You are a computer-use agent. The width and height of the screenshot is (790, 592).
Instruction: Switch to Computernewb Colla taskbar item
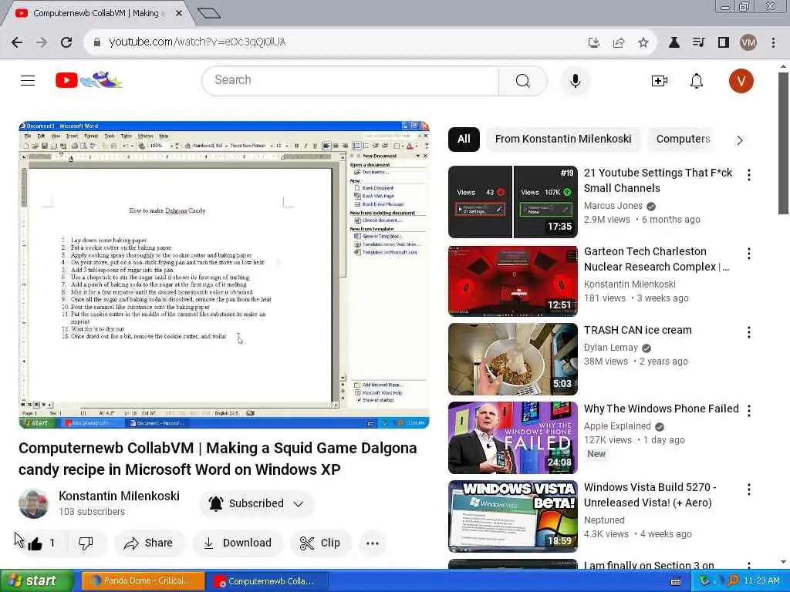[268, 581]
